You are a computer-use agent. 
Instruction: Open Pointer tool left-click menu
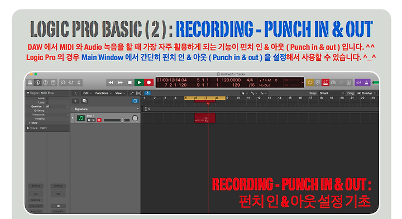[x=245, y=93]
